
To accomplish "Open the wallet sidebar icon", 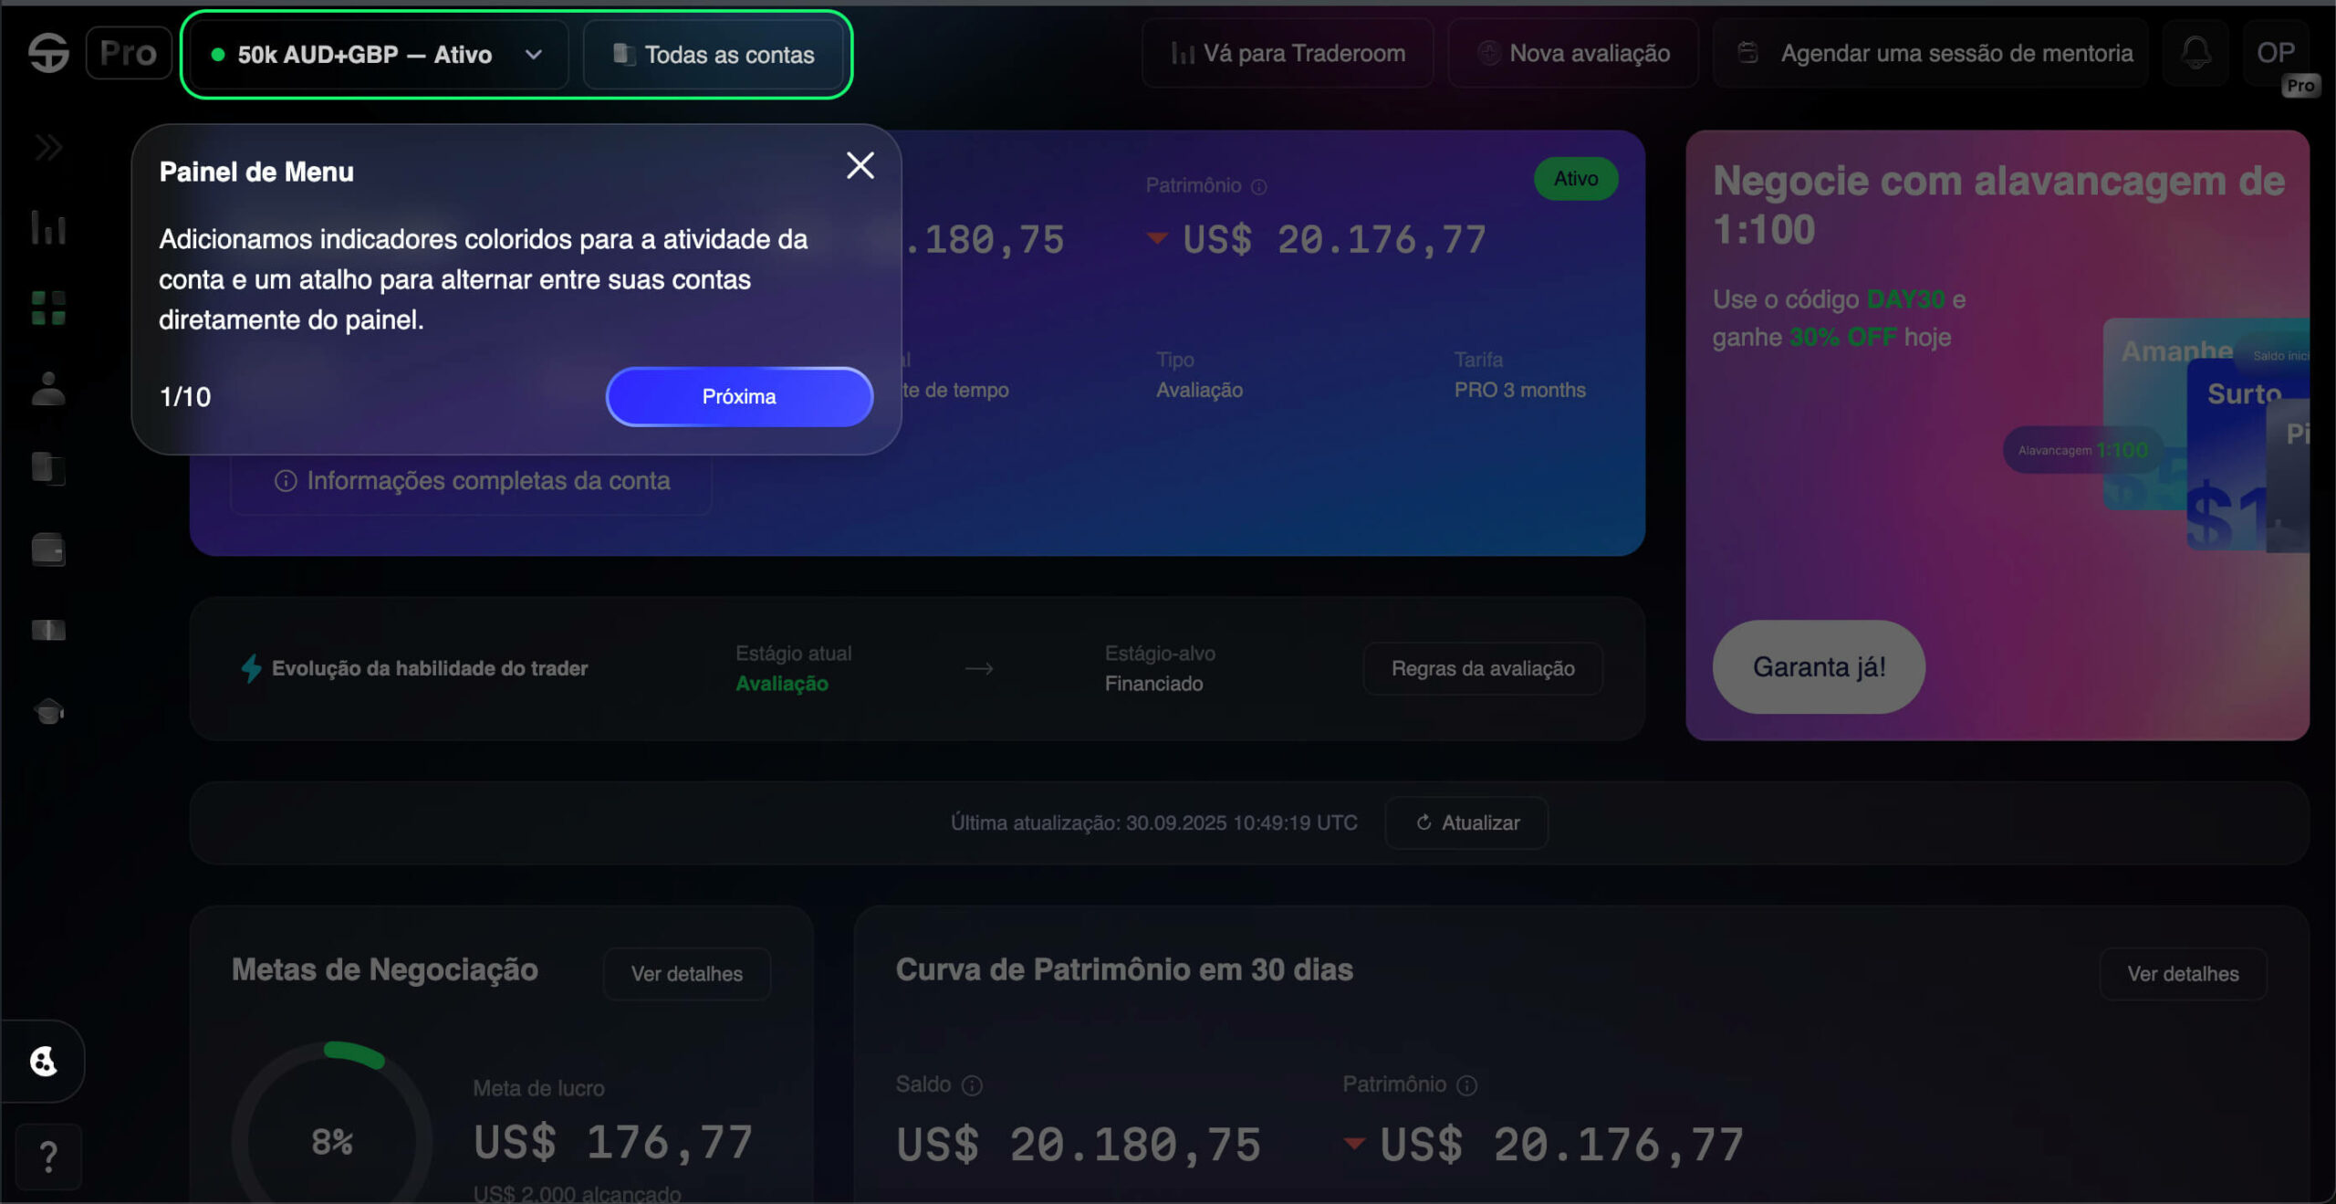I will tap(48, 550).
